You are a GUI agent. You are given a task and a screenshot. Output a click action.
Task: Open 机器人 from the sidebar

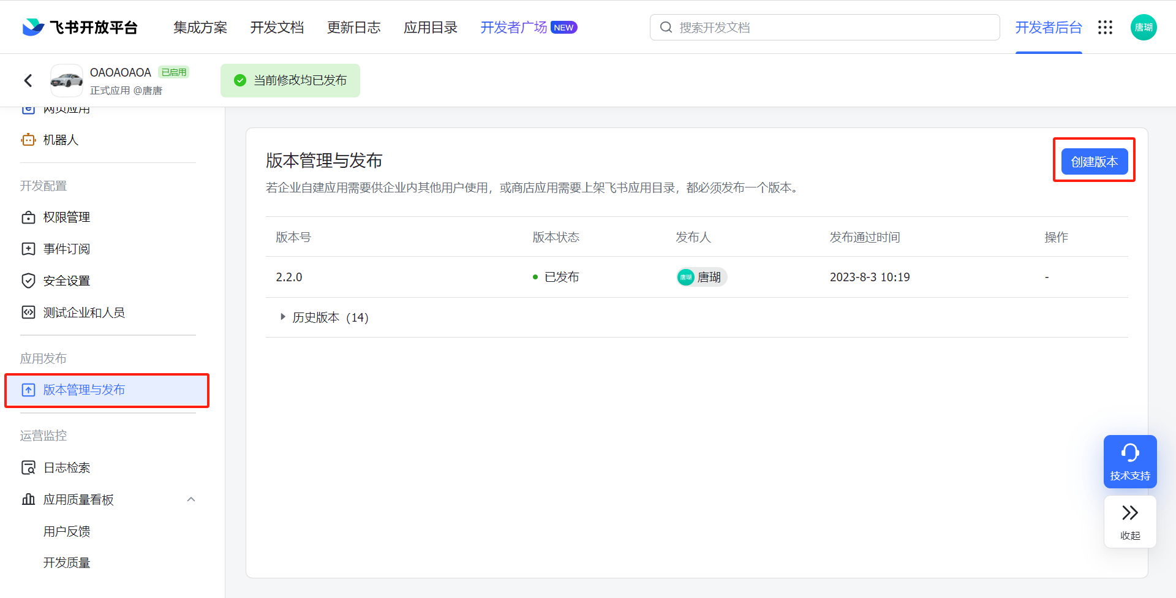tap(61, 140)
